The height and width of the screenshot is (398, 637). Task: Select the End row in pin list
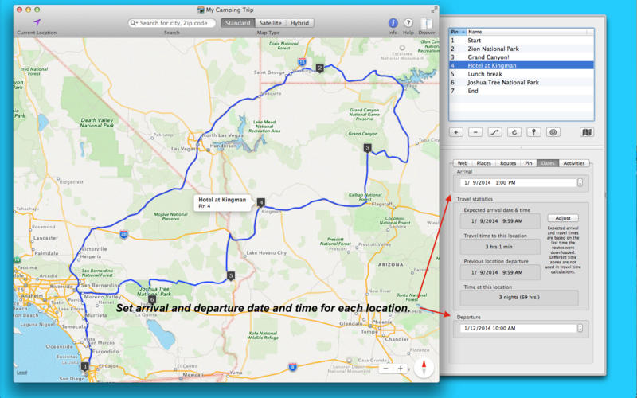(x=522, y=91)
